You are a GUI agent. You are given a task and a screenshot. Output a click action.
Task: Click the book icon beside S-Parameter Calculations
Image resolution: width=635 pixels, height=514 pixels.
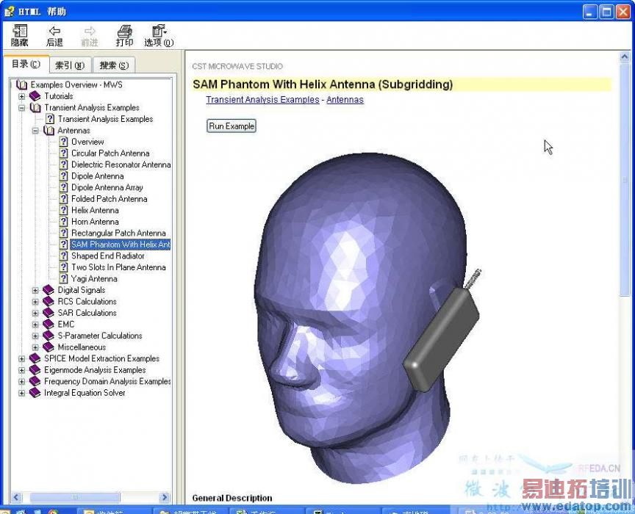point(49,336)
